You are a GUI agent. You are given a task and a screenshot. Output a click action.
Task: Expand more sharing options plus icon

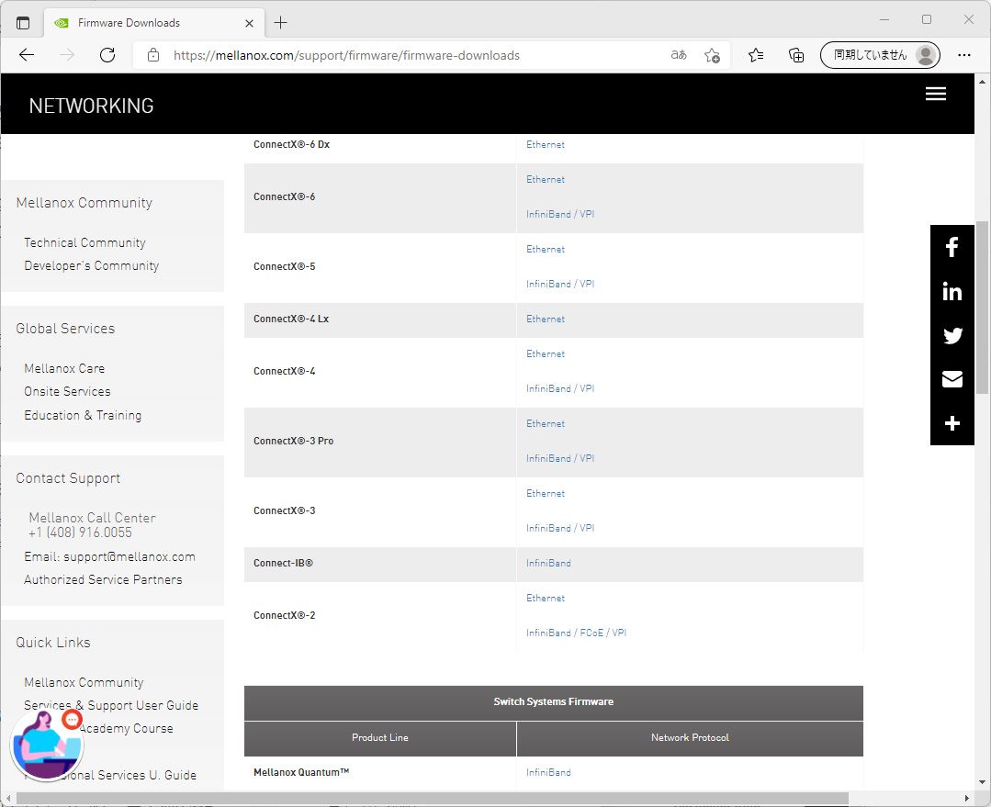coord(952,423)
